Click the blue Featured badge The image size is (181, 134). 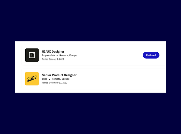151,55
